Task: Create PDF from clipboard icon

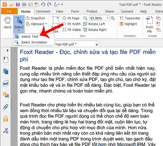Action: pyautogui.click(x=158, y=30)
